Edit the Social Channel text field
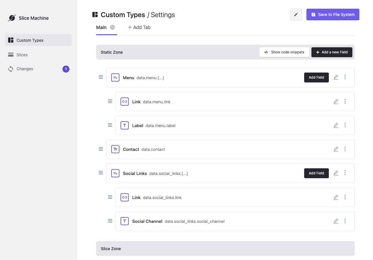The height and width of the screenshot is (260, 373). pos(336,221)
